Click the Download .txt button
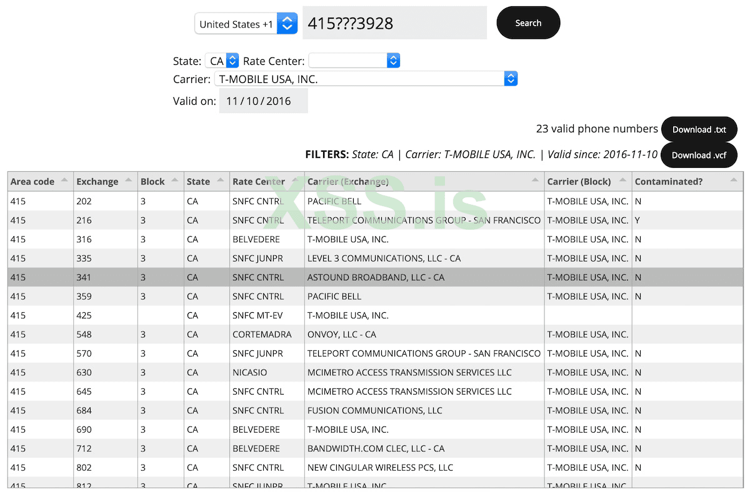Screen dimensions: 750x492 [x=699, y=130]
